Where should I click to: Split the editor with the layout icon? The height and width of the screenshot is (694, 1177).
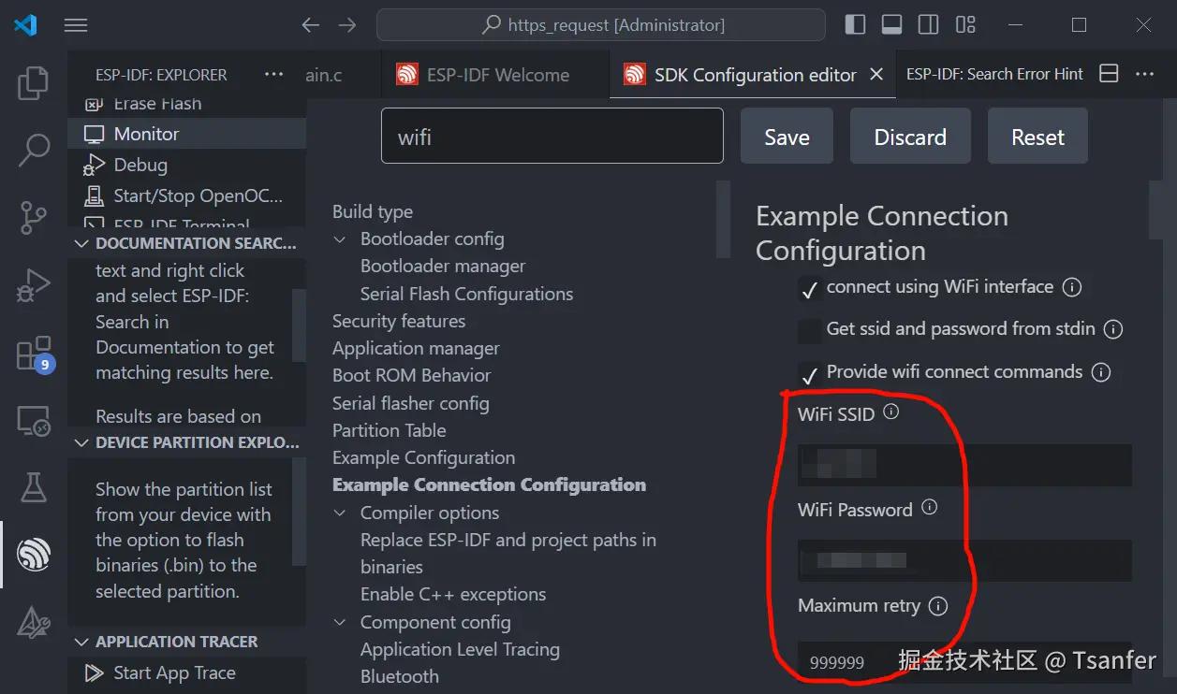1109,74
